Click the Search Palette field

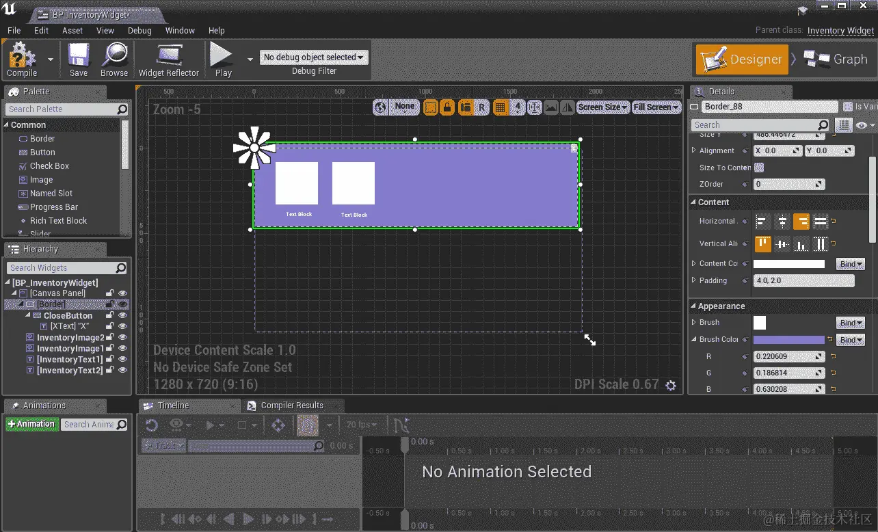point(67,109)
